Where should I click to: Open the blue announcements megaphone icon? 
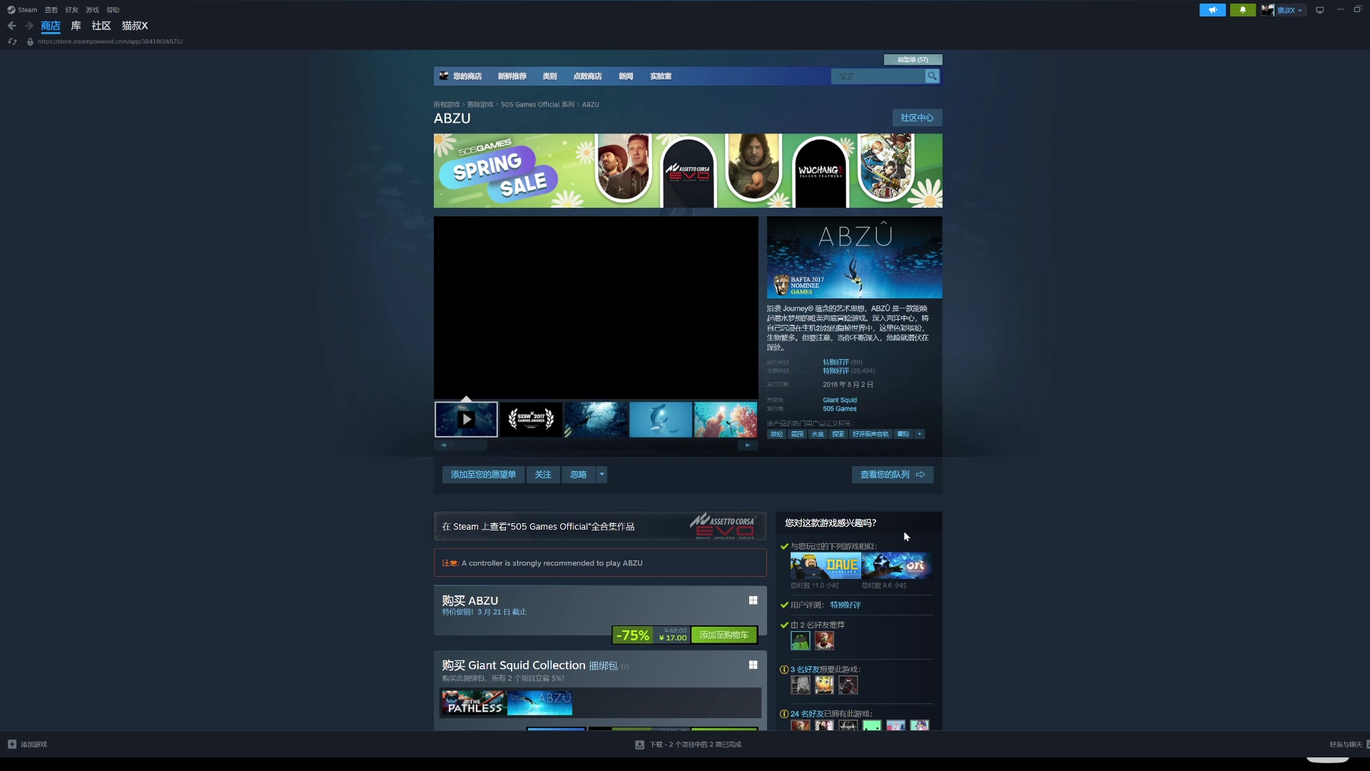tap(1212, 10)
